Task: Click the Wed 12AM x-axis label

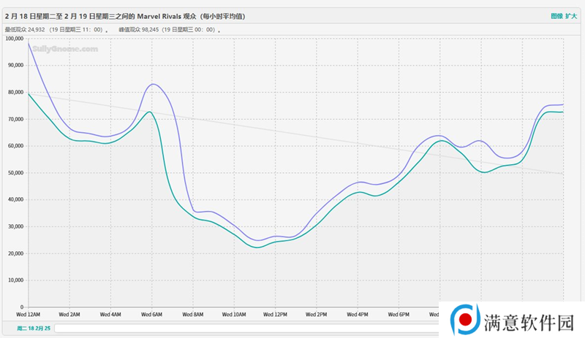Action: [29, 315]
